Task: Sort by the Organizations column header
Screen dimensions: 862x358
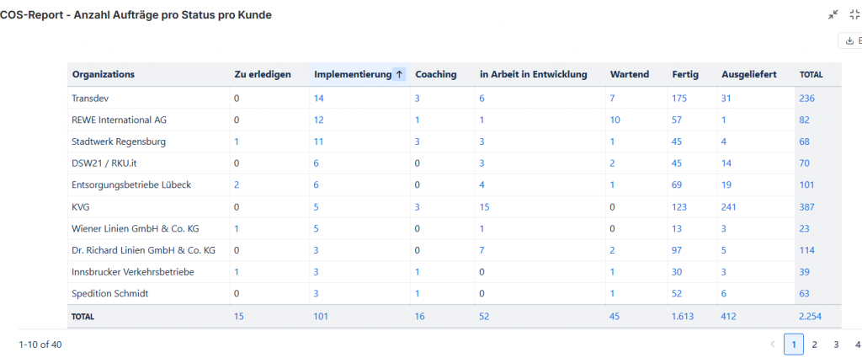Action: [104, 74]
